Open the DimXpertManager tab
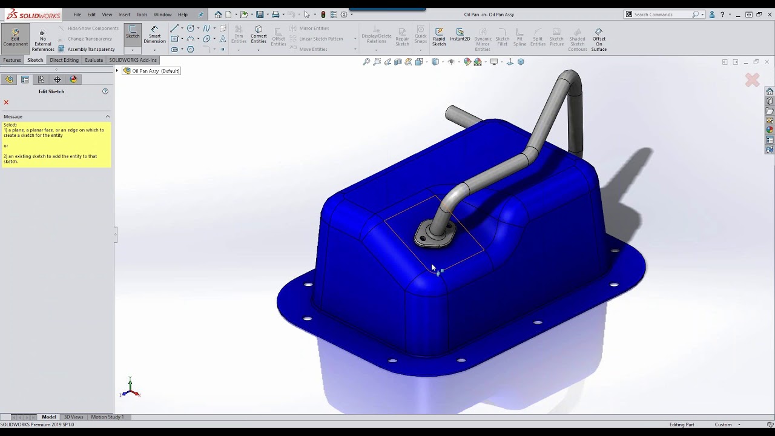Viewport: 775px width, 436px height. click(58, 79)
